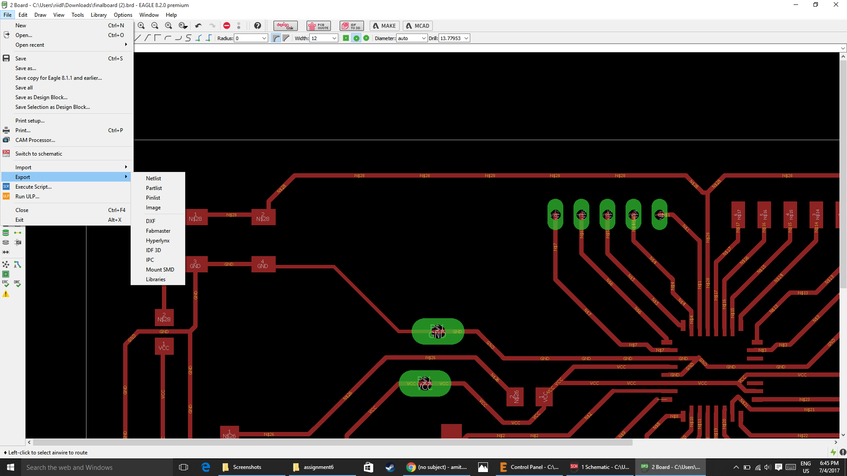Screen dimensions: 847x476
Task: Select the 90-degree corner wire bend style
Action: point(157,38)
